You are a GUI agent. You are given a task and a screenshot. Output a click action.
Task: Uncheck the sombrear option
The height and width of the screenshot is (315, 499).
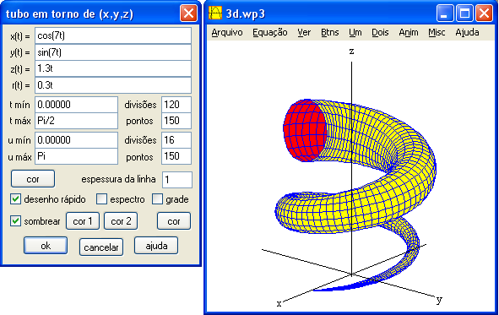point(15,220)
